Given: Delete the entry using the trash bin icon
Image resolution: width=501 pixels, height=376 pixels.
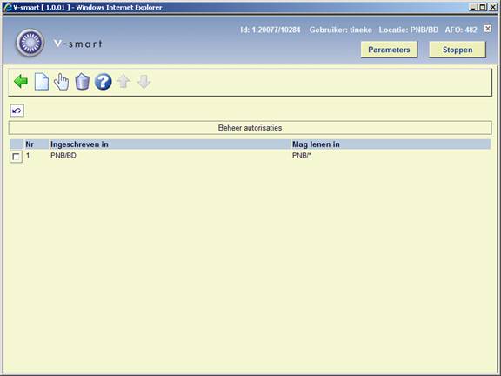Looking at the screenshot, I should tap(82, 82).
